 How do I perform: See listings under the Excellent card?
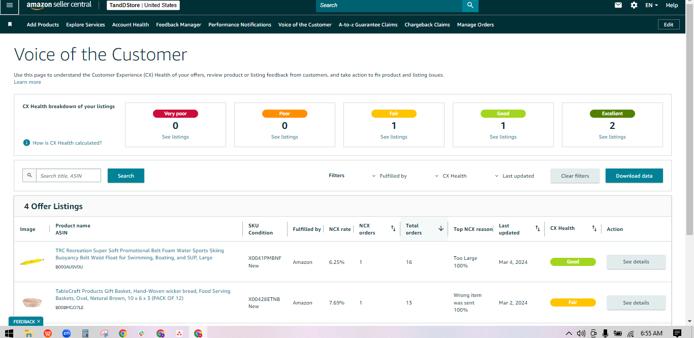[612, 137]
